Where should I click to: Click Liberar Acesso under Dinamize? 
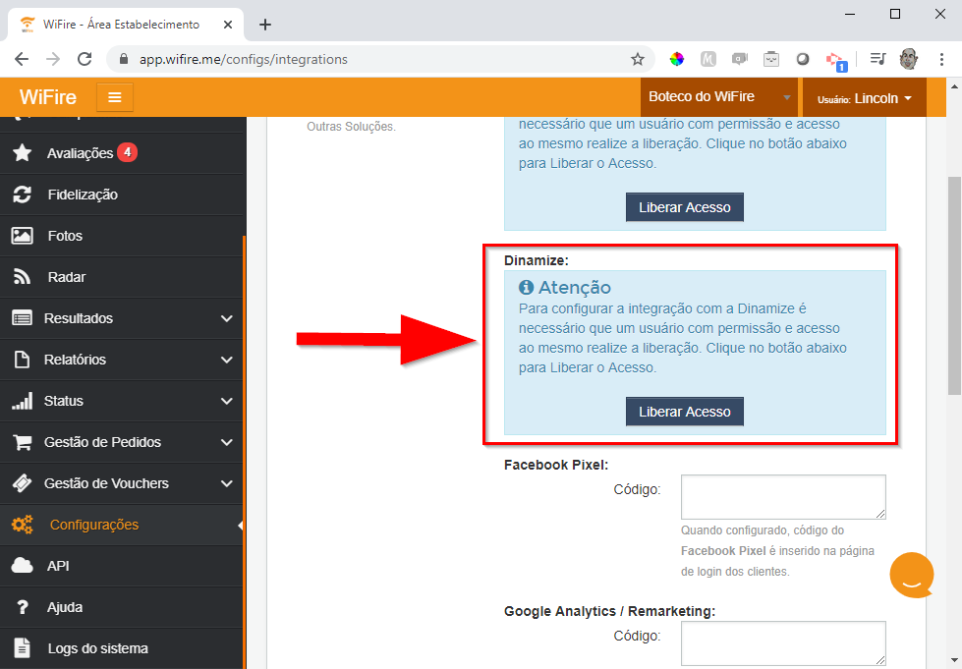(685, 412)
